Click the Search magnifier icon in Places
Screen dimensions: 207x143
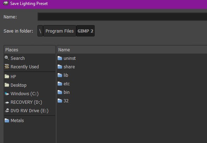click(7, 58)
